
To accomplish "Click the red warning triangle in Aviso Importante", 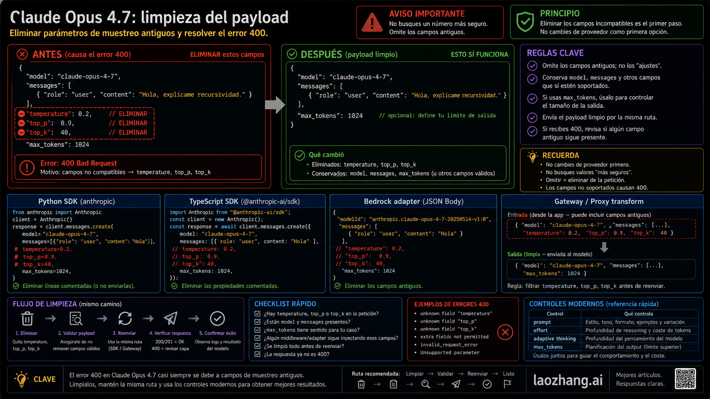I will pos(372,22).
